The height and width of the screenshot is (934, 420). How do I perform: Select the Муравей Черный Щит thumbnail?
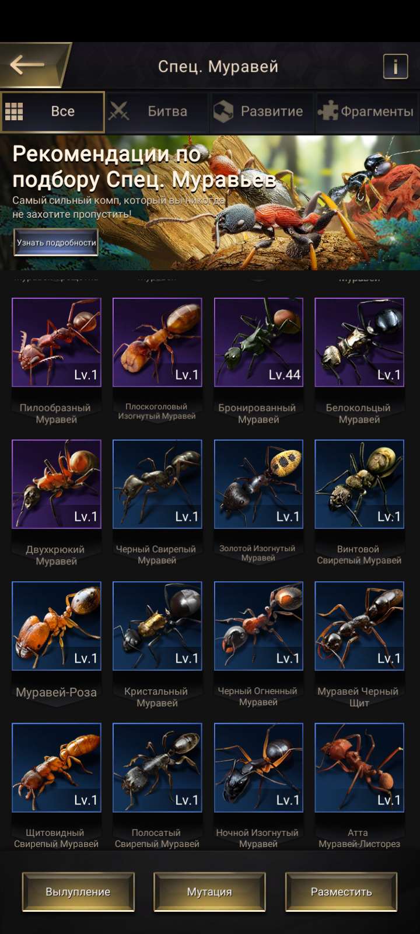pyautogui.click(x=359, y=626)
